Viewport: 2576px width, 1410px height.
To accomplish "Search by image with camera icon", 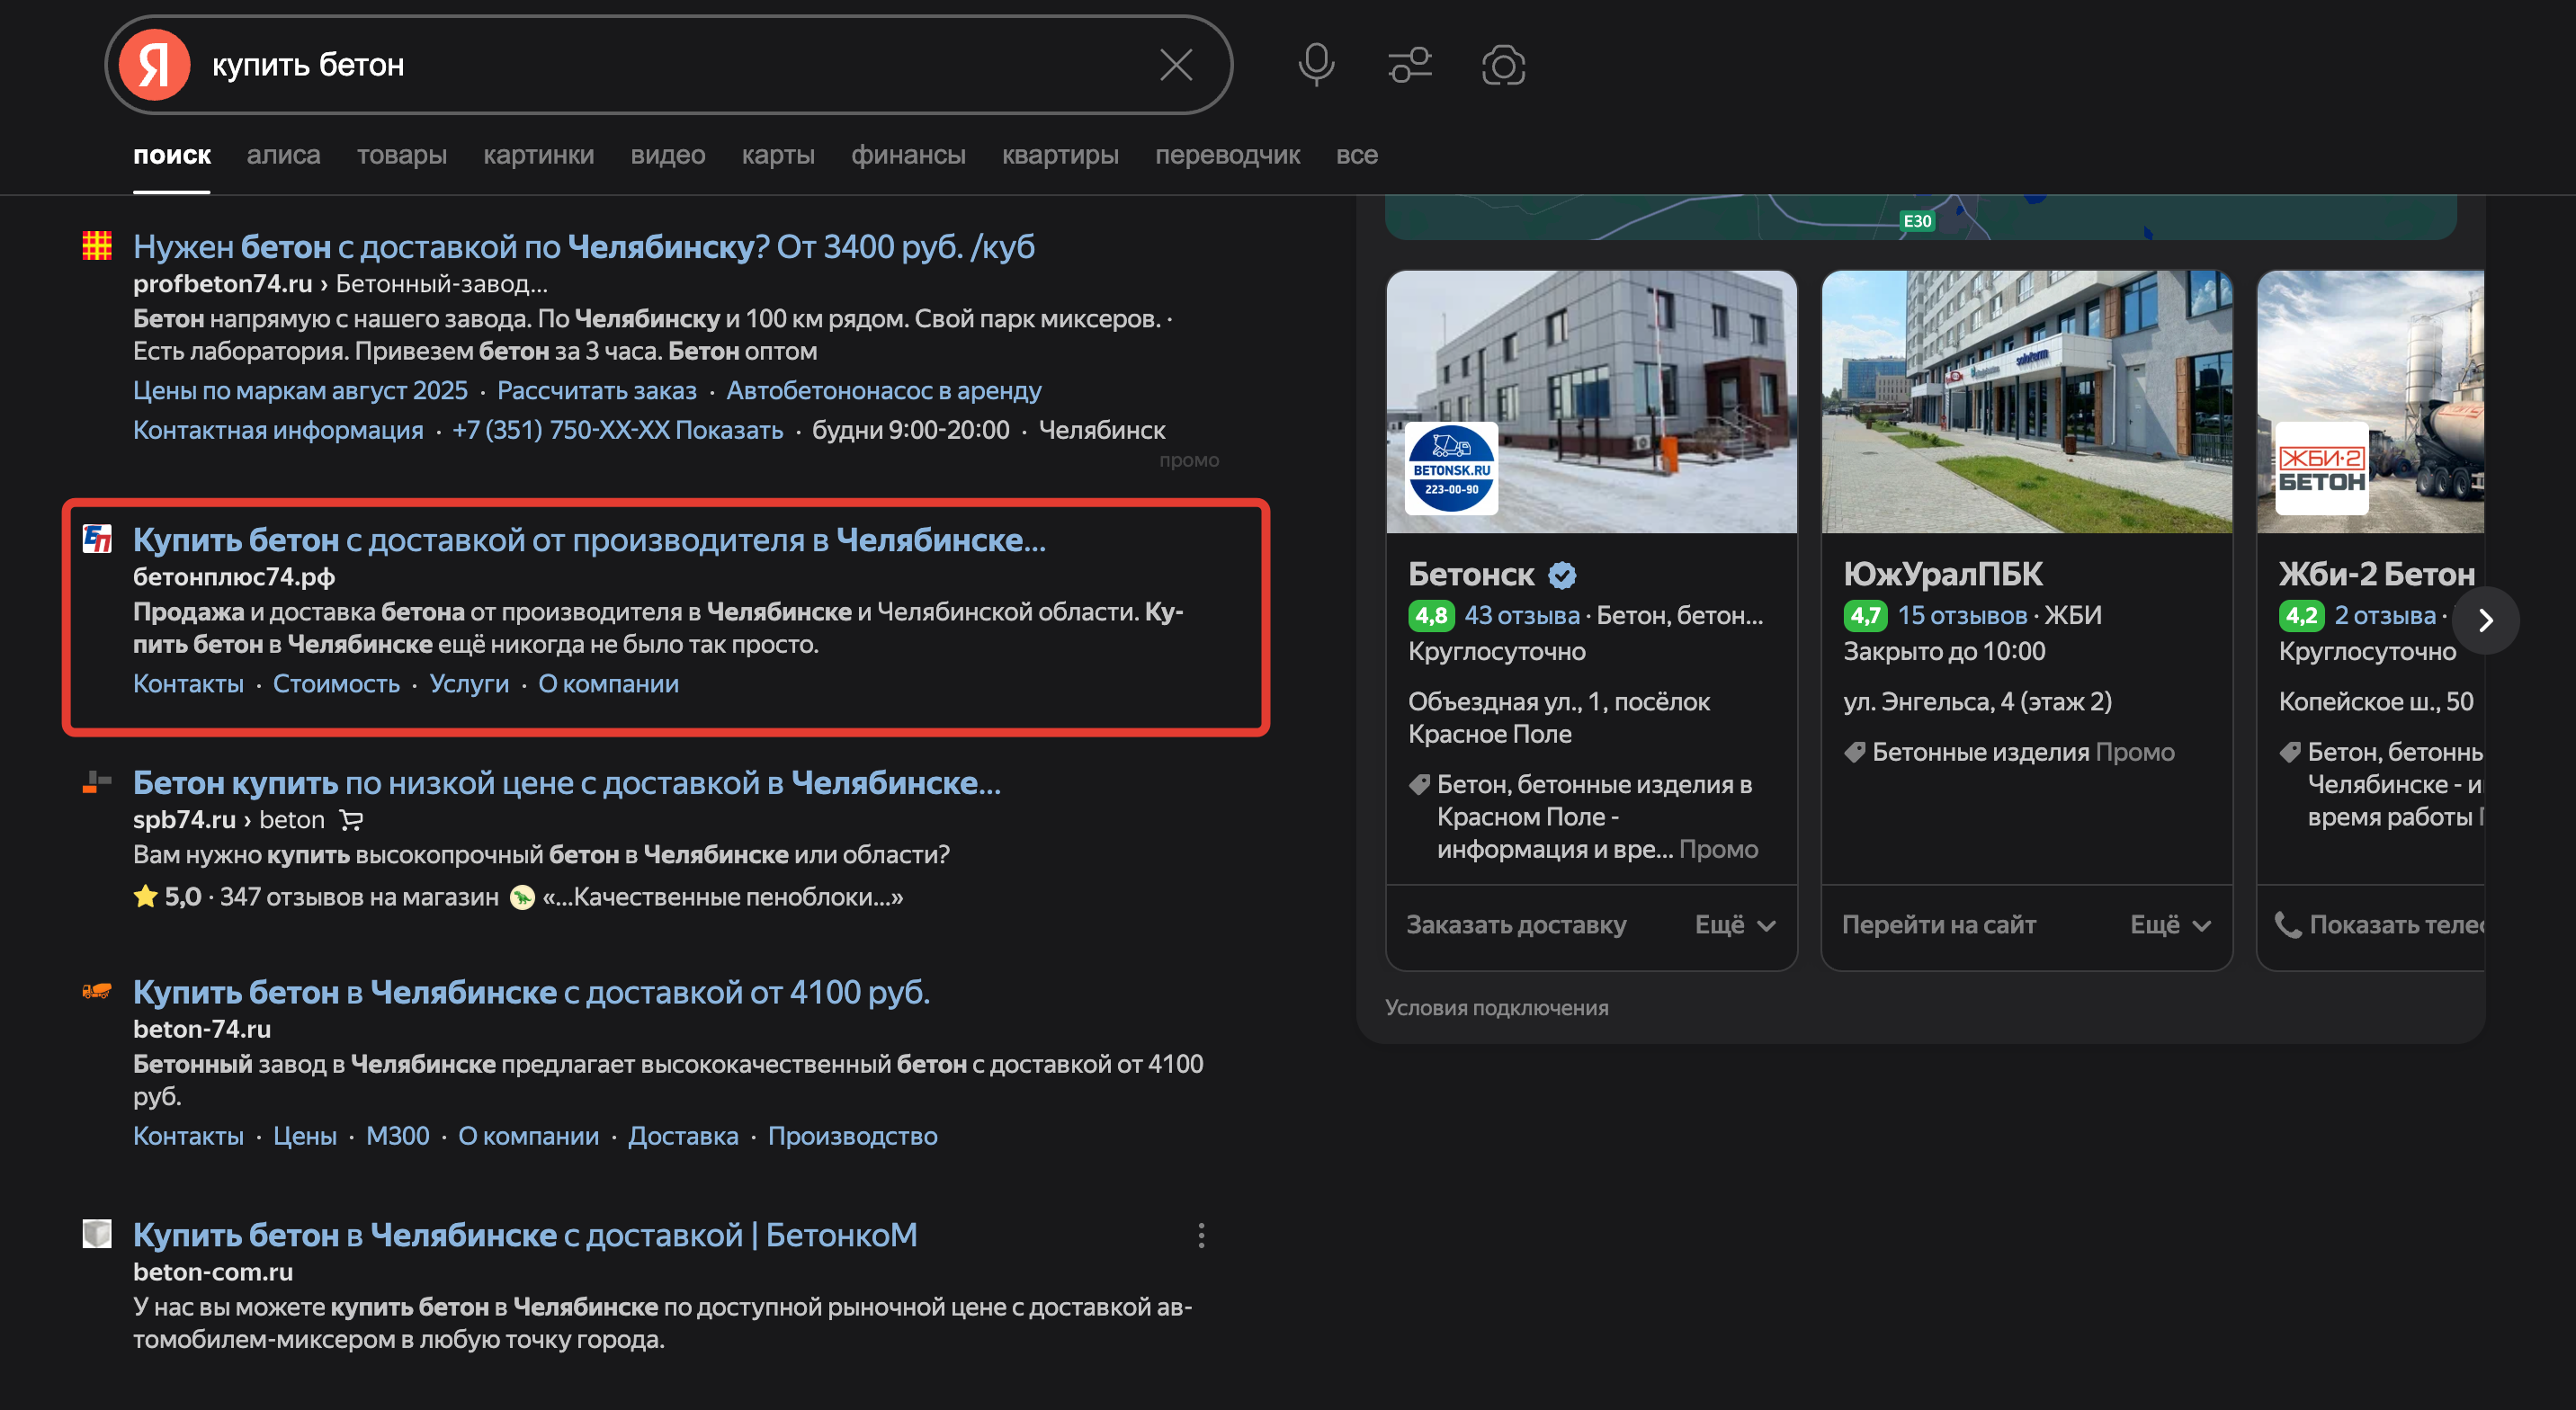I will tap(1502, 65).
